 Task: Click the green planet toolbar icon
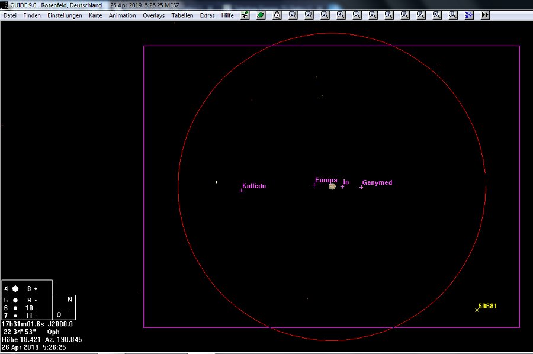[x=261, y=15]
